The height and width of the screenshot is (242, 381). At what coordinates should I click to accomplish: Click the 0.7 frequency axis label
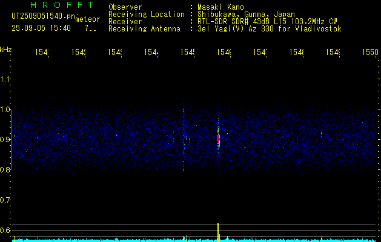[5, 200]
